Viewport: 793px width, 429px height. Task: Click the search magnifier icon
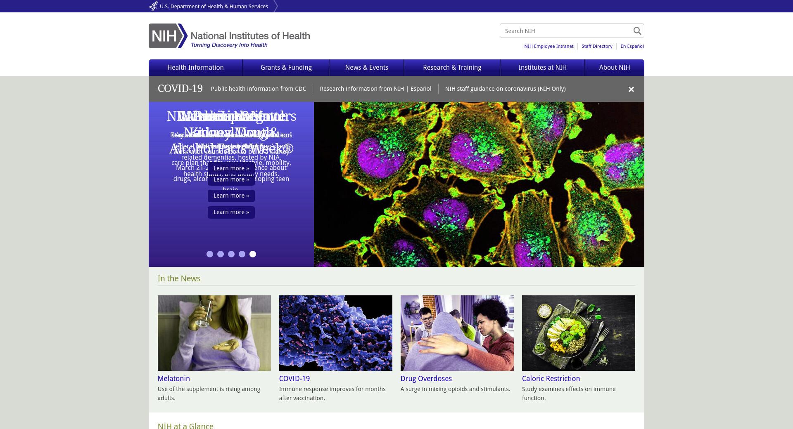[x=637, y=31]
